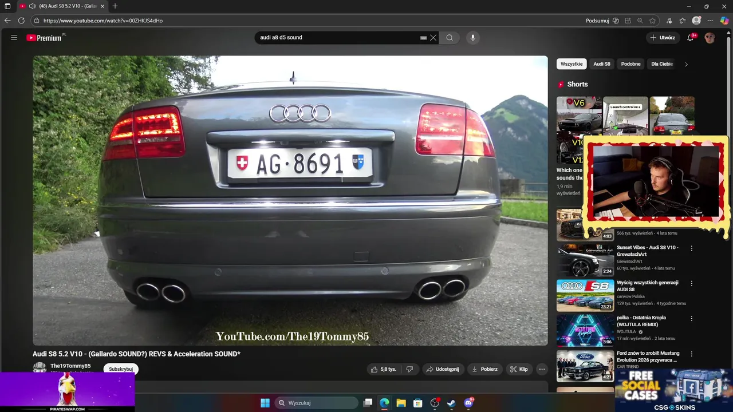
Task: Open Discord from the taskbar
Action: (x=468, y=403)
